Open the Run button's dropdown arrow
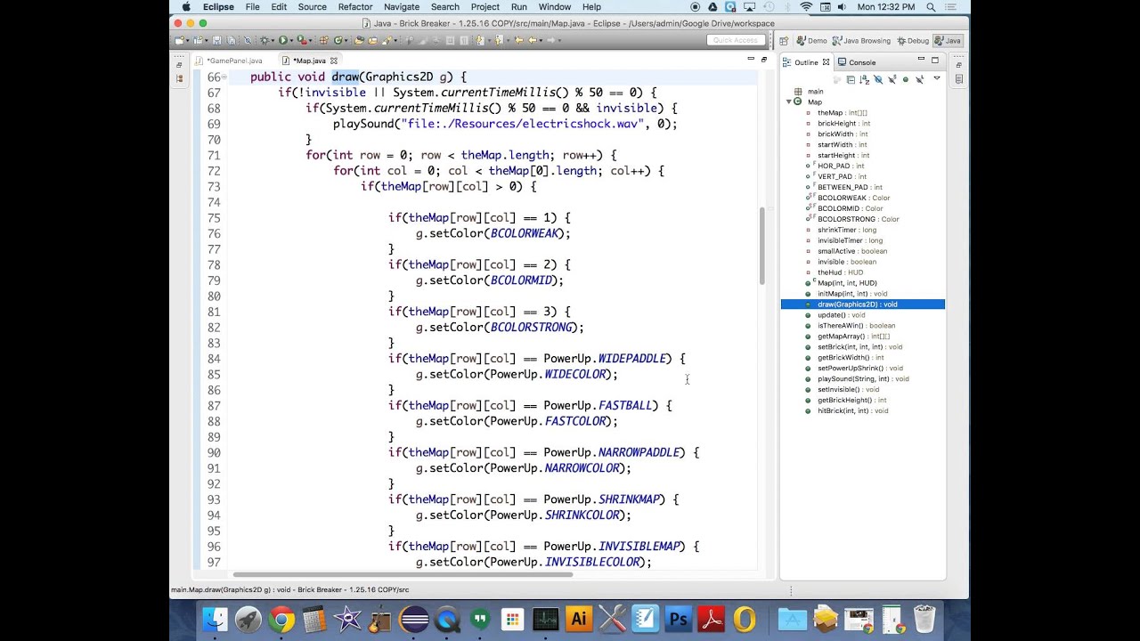The width and height of the screenshot is (1140, 641). [292, 41]
